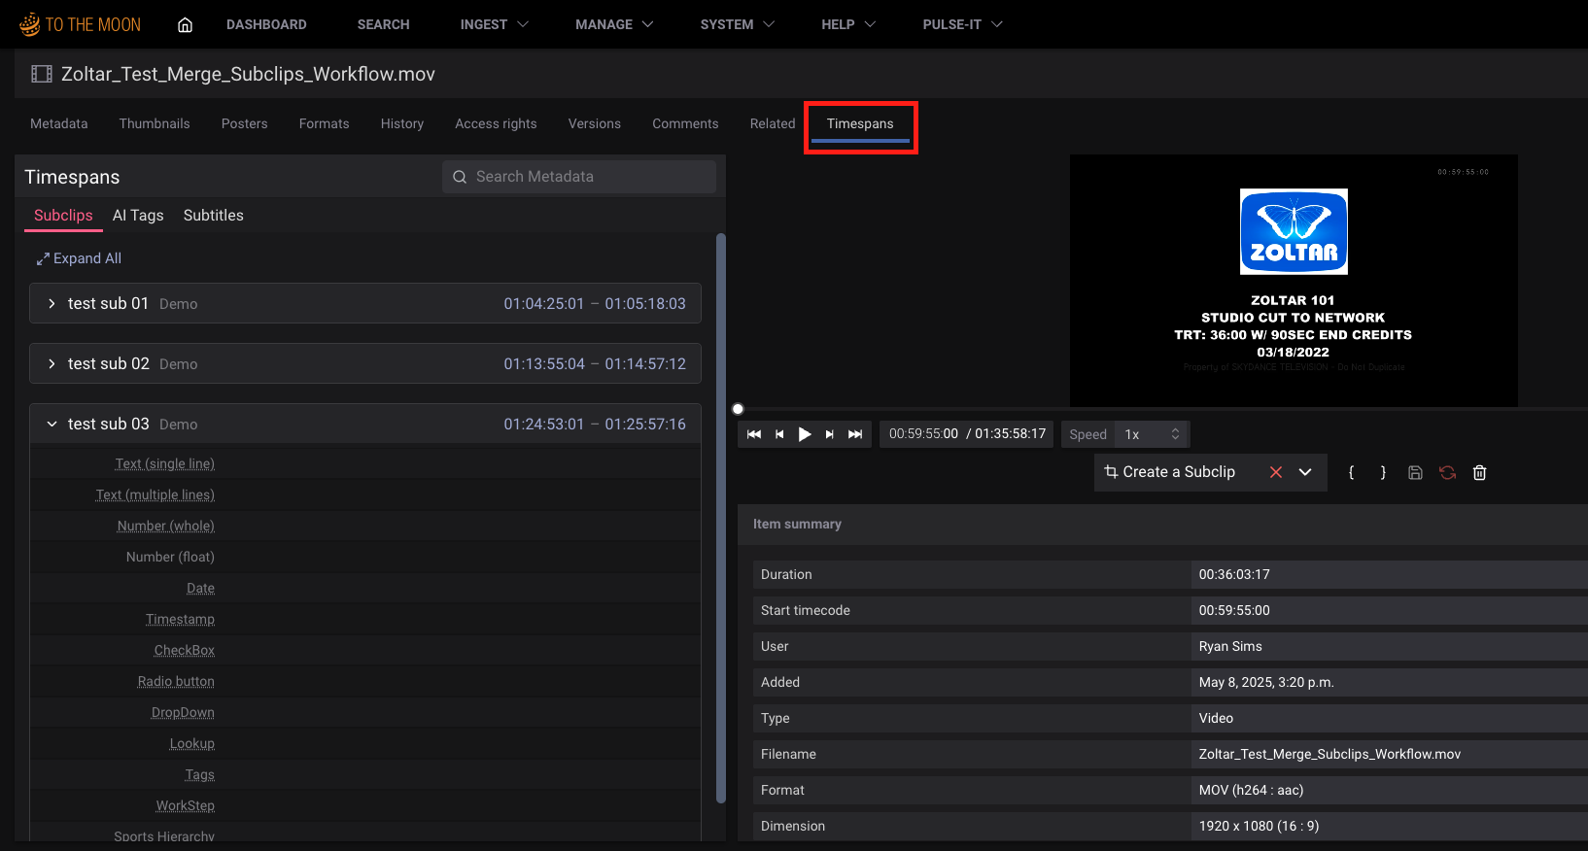This screenshot has width=1588, height=851.
Task: Click the crop icon of Create a Subclip
Action: point(1111,472)
